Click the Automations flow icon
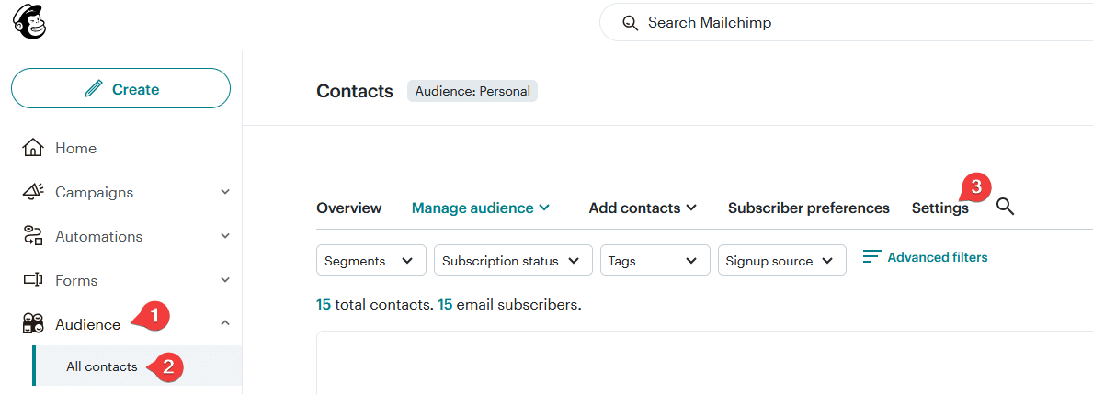This screenshot has height=394, width=1093. pyautogui.click(x=33, y=236)
